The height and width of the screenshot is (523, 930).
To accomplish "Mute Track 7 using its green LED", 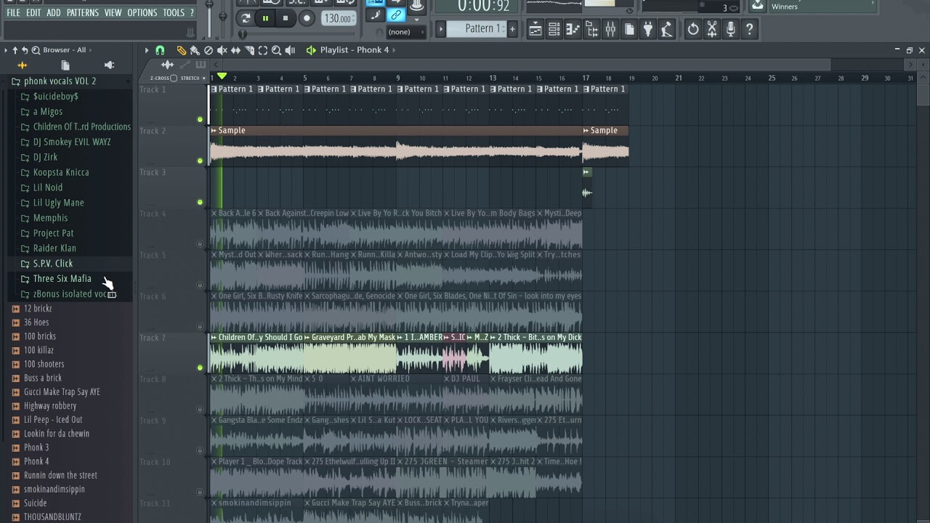I will (x=200, y=368).
